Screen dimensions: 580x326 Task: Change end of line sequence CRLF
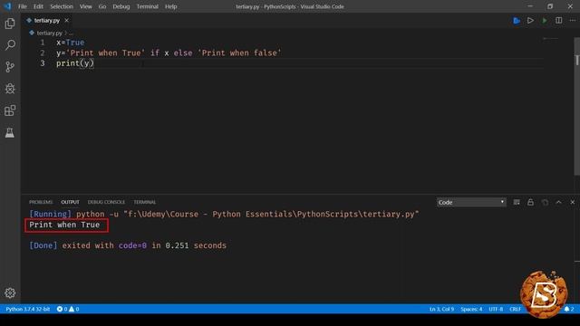(x=516, y=309)
